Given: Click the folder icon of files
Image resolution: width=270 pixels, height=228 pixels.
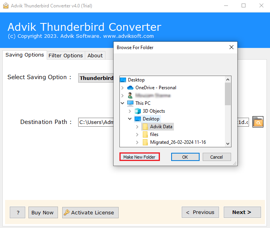Looking at the screenshot, I should pos(145,134).
